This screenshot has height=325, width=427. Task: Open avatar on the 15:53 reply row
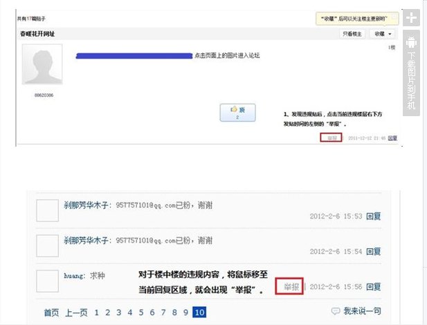pos(47,210)
